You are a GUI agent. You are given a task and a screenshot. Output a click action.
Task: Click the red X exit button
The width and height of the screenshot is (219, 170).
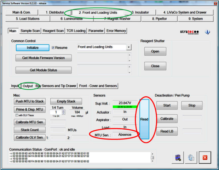(205, 159)
